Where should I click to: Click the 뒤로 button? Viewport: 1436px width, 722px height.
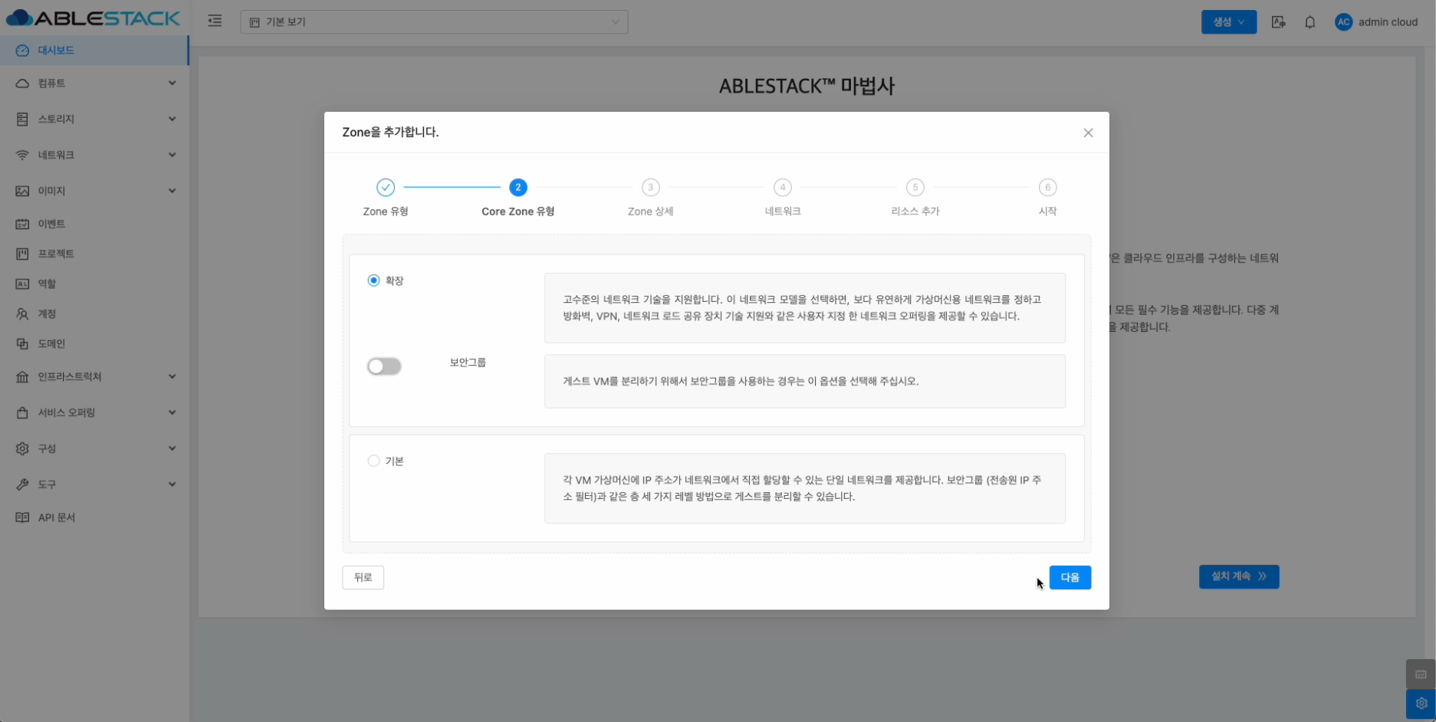pyautogui.click(x=363, y=577)
